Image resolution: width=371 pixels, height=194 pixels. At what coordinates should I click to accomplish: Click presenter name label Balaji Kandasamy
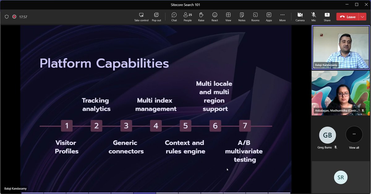[15, 188]
